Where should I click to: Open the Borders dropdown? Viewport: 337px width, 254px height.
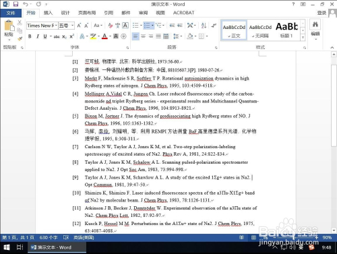pos(207,36)
